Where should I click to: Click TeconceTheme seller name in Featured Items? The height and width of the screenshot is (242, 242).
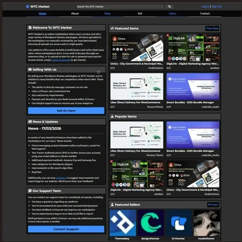pos(155,107)
